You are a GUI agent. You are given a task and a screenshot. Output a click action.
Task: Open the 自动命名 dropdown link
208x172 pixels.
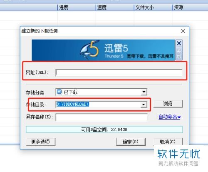pyautogui.click(x=169, y=117)
